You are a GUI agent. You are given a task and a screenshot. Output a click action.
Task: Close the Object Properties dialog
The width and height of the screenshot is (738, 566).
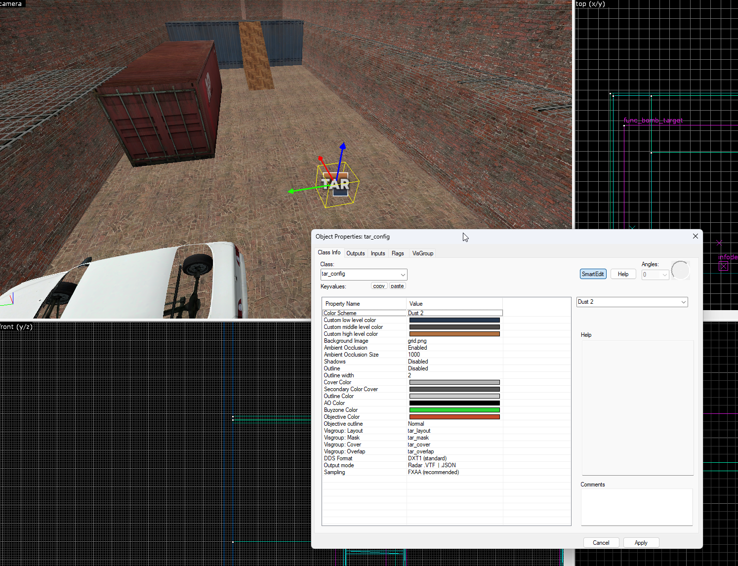(696, 236)
